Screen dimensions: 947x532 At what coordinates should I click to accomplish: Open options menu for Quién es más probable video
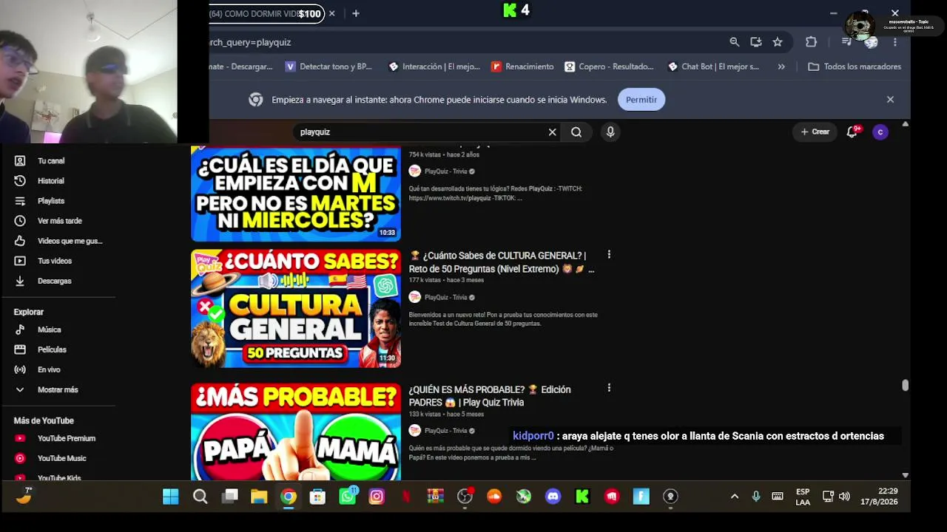tap(609, 388)
